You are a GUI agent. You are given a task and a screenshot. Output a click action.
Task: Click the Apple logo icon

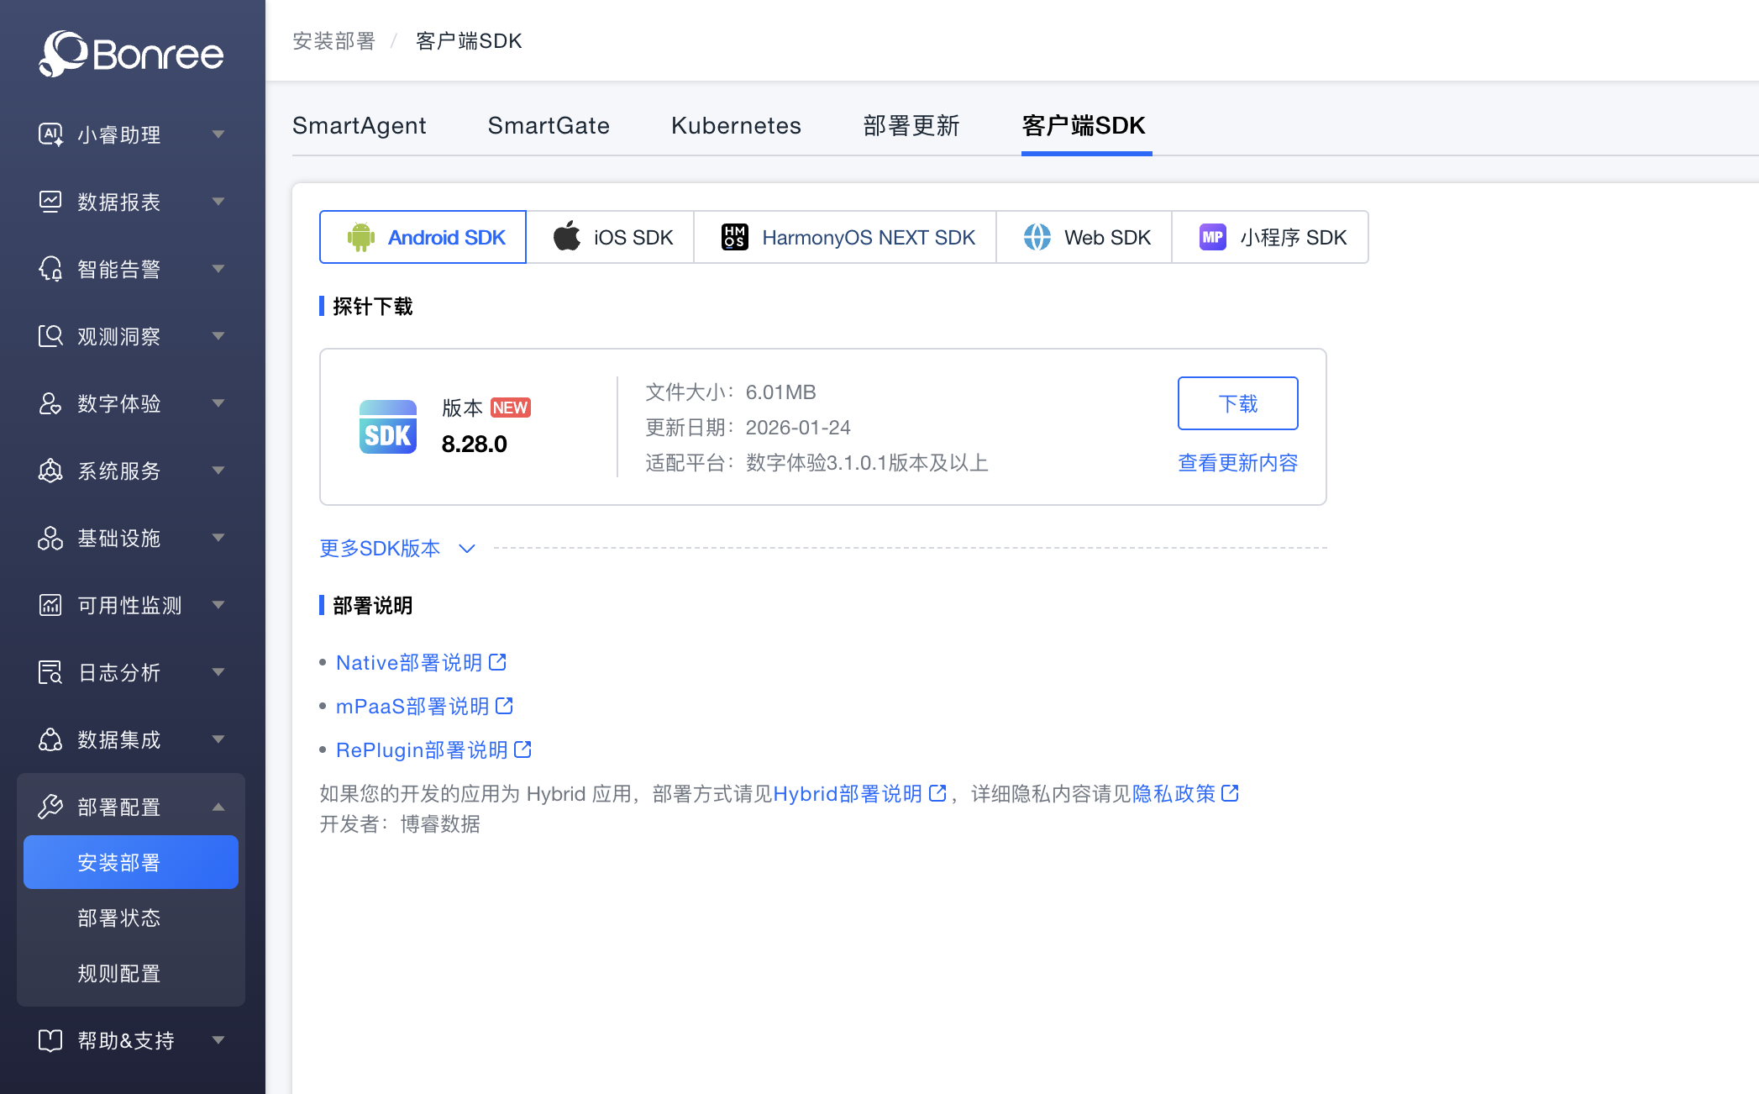coord(567,236)
